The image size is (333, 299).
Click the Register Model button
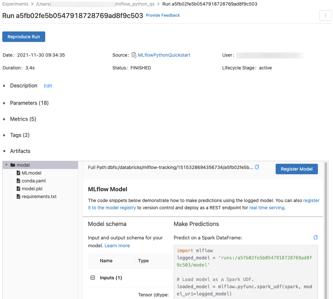tap(296, 169)
